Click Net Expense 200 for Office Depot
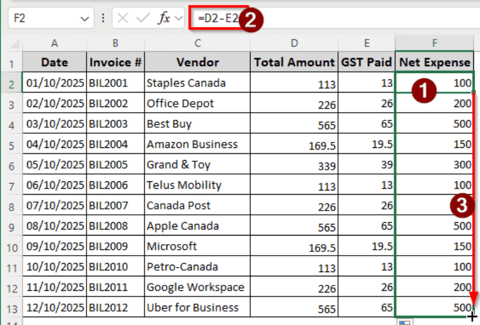The image size is (480, 325). point(434,103)
